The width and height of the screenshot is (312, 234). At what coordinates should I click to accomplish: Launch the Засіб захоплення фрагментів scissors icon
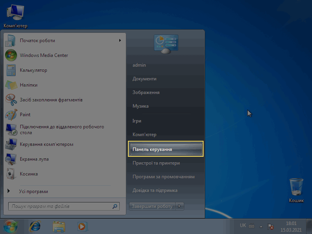pos(11,100)
